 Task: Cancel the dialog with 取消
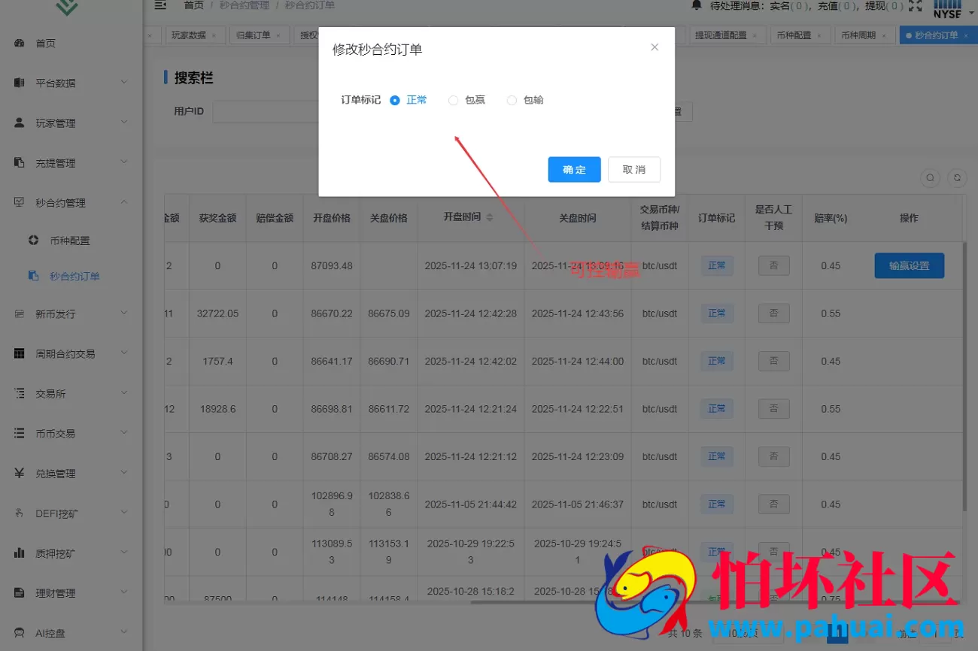(x=634, y=169)
